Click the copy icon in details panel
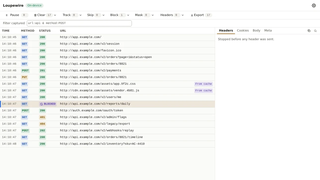 click(309, 31)
